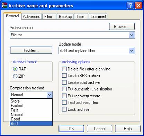Click the Browse... button
Viewport: 144px width, 136px height.
point(122,27)
